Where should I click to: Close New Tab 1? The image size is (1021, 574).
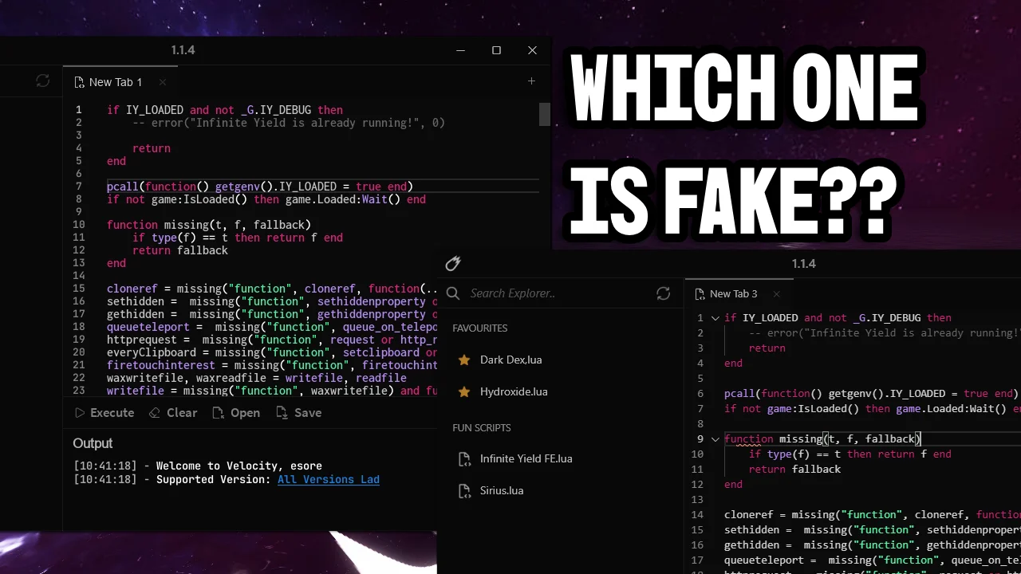coord(163,82)
